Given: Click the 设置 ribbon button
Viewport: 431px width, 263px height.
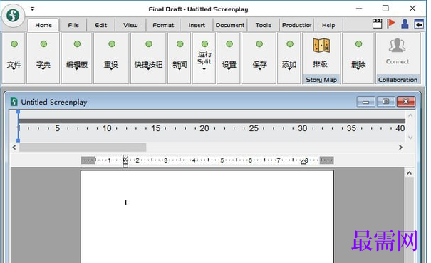Looking at the screenshot, I should [229, 58].
